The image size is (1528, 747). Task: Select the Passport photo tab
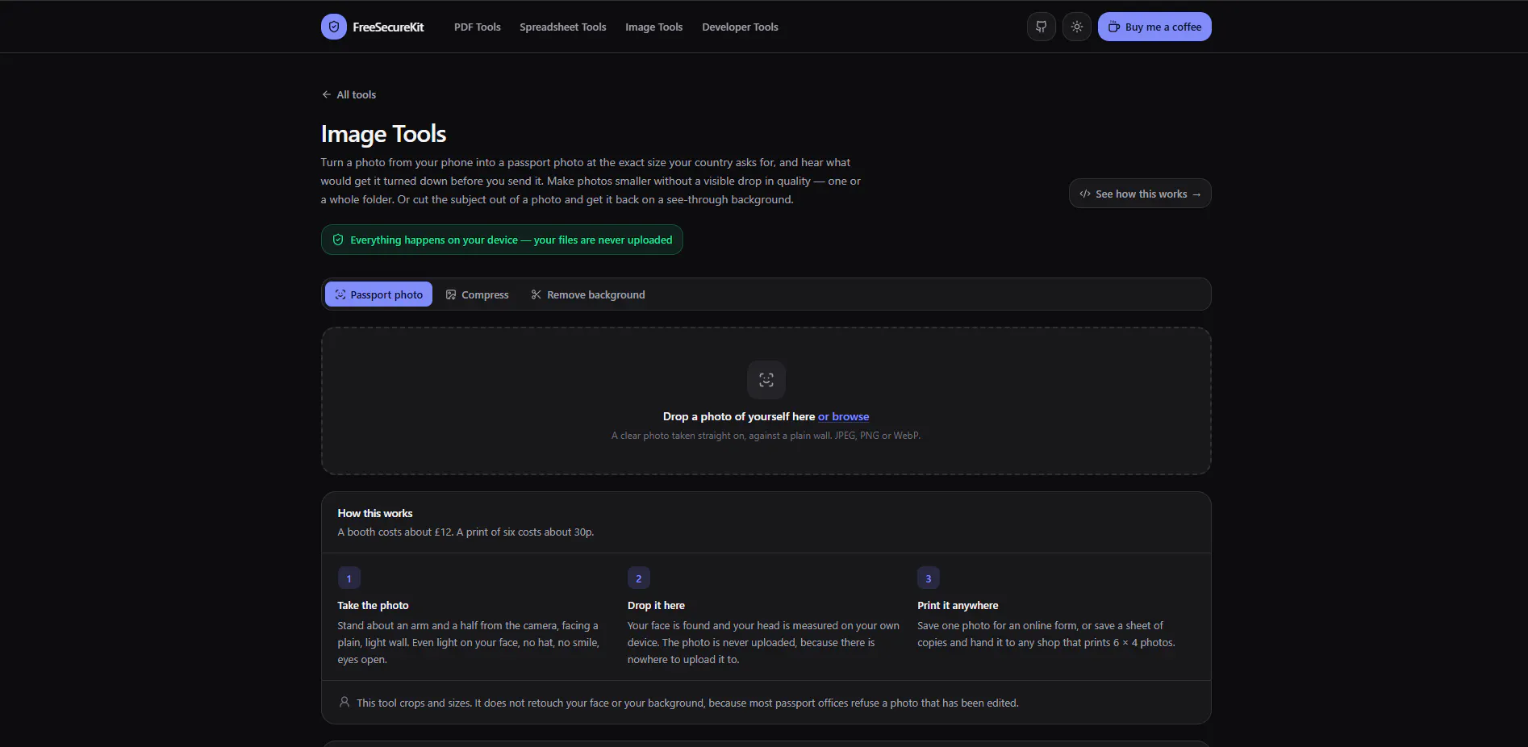pyautogui.click(x=379, y=294)
